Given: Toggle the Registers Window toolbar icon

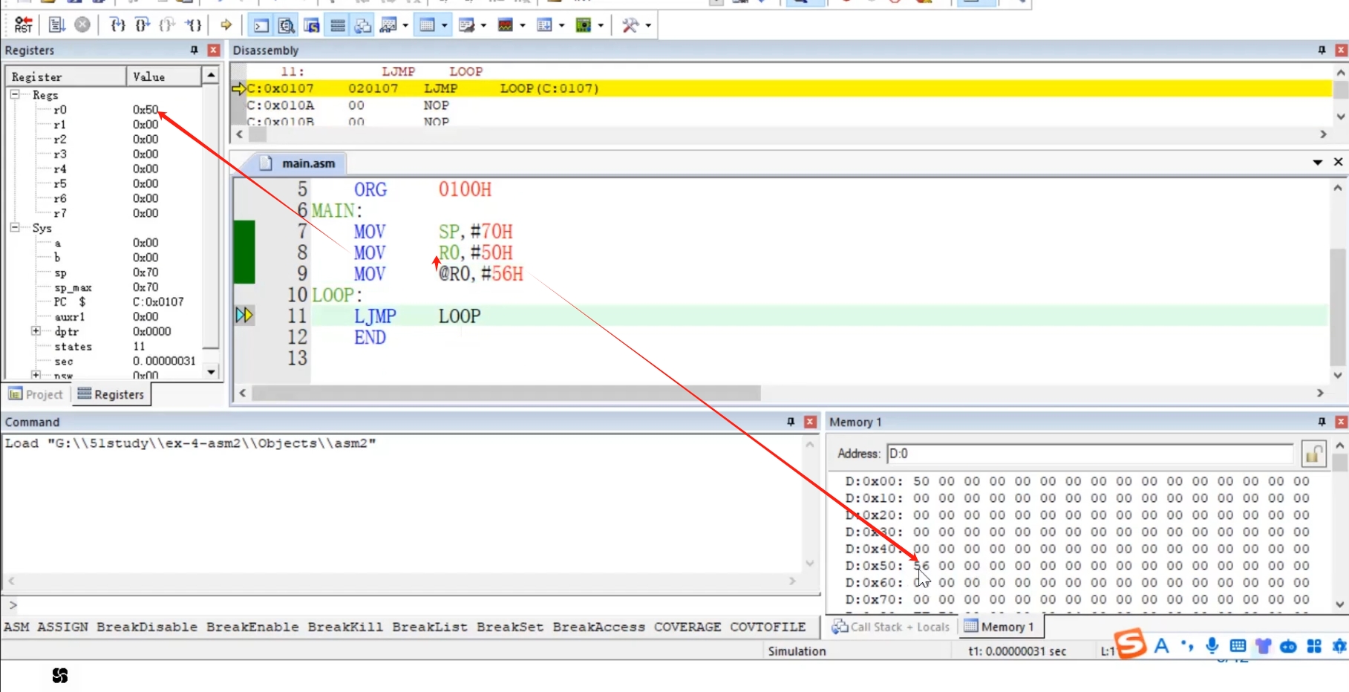Looking at the screenshot, I should coord(337,26).
